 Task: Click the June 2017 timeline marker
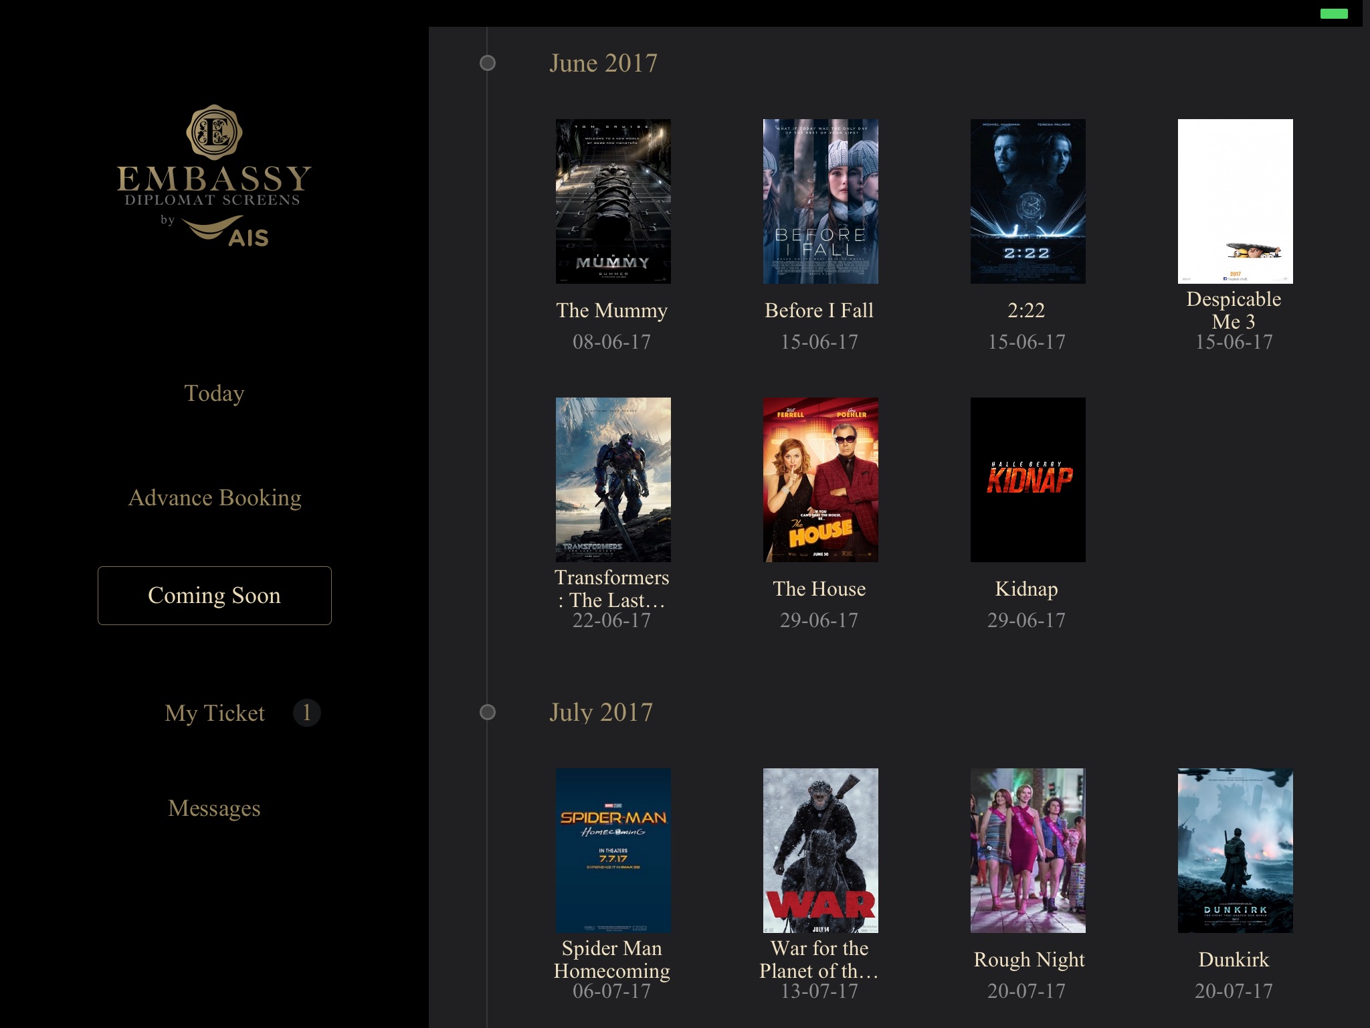click(488, 63)
